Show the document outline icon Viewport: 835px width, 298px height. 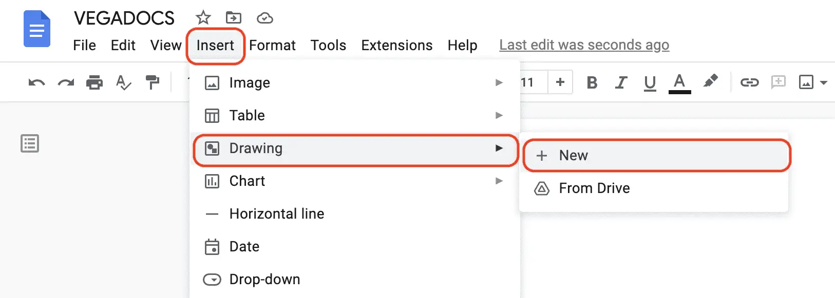[29, 143]
